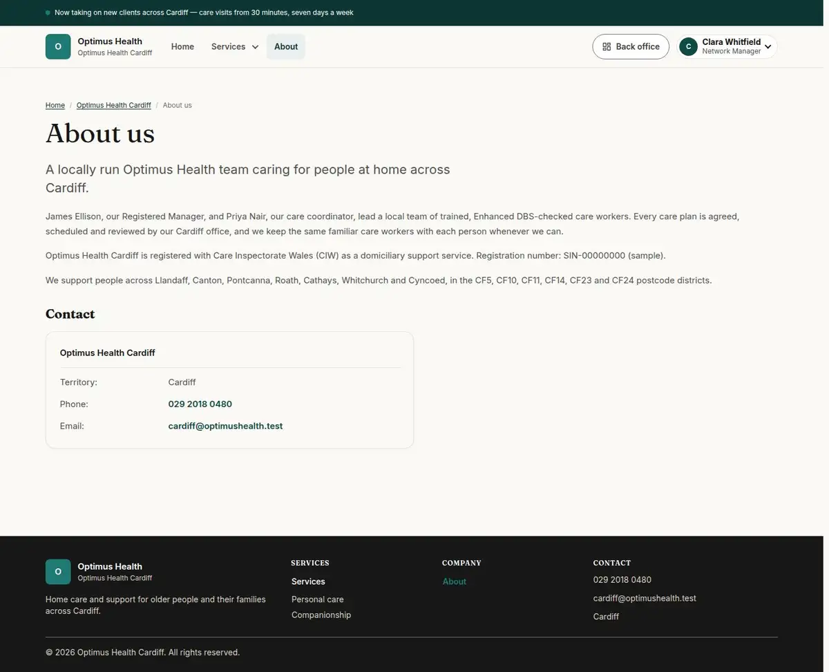Click Clara Whitfield's avatar circle

[688, 46]
